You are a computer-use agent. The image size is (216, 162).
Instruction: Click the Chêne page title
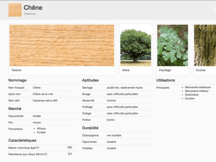tap(33, 8)
